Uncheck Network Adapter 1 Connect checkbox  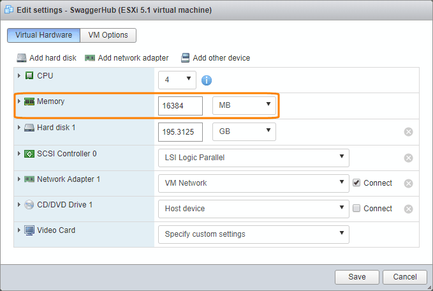click(357, 183)
